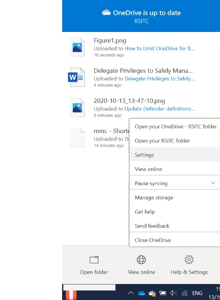Image resolution: width=220 pixels, height=300 pixels.
Task: Click the Help & Settings gear icon
Action: [x=189, y=260]
